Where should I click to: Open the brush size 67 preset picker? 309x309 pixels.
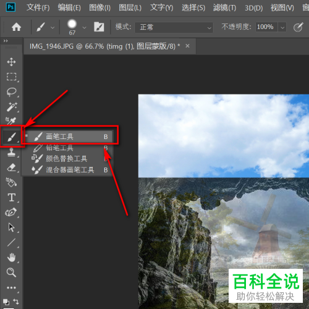click(76, 27)
